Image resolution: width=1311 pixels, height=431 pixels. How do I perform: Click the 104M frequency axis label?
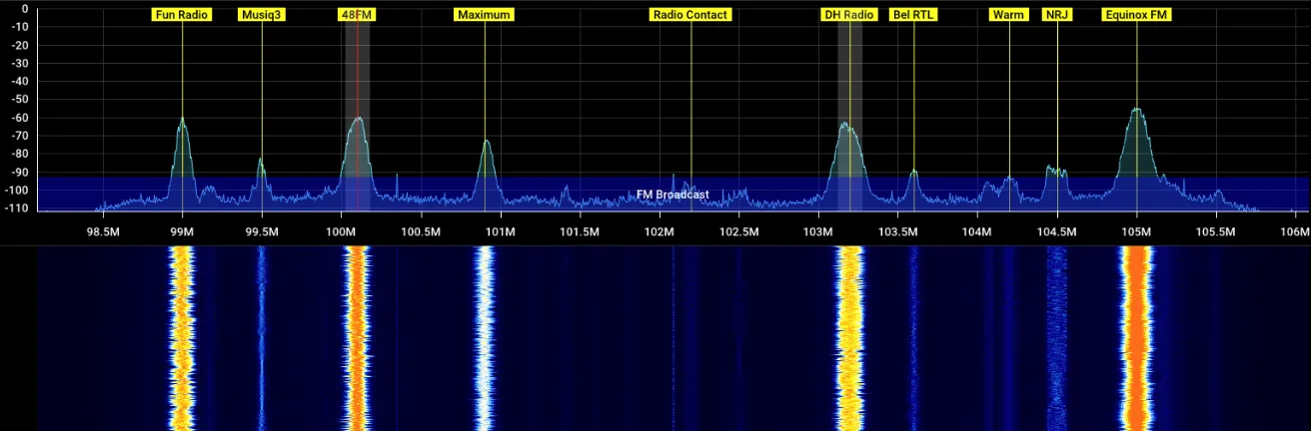[977, 232]
